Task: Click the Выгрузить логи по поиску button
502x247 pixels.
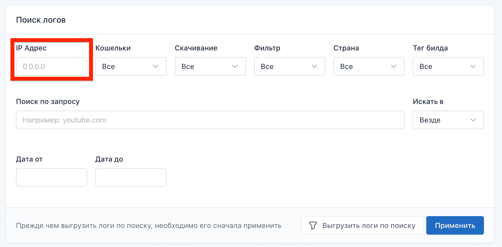Action: point(362,225)
